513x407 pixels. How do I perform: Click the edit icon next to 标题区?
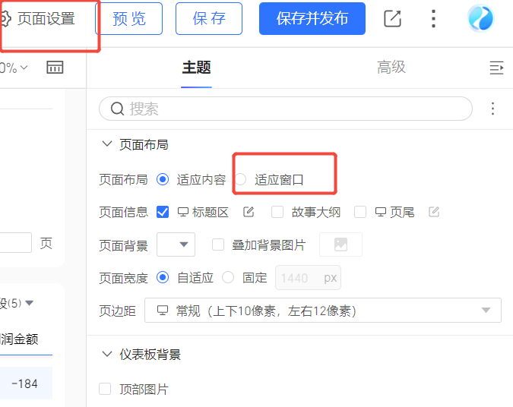[248, 212]
